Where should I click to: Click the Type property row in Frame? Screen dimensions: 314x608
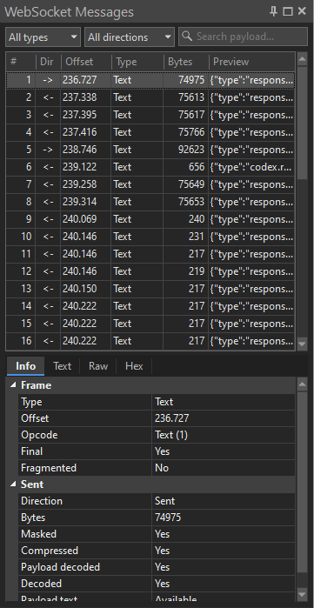(157, 402)
